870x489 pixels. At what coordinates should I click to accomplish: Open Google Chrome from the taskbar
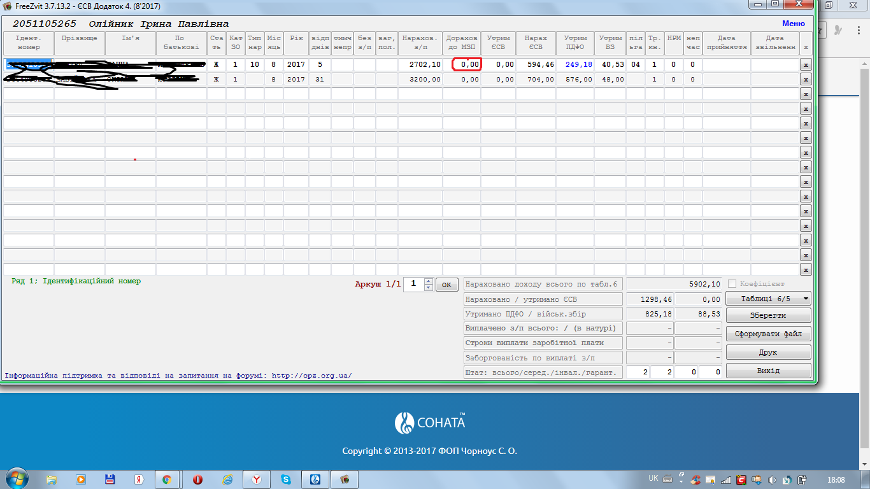pyautogui.click(x=166, y=479)
